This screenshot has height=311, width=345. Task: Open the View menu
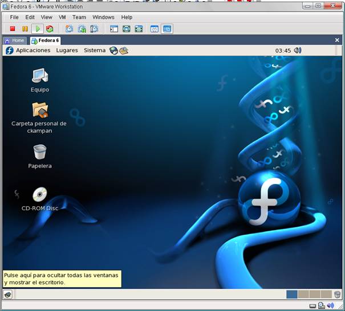(46, 17)
